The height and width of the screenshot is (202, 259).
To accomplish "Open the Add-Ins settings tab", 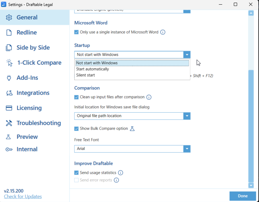I will [35, 78].
